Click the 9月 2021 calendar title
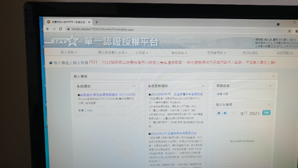Image resolution: width=298 pixels, height=168 pixels. pos(250,113)
